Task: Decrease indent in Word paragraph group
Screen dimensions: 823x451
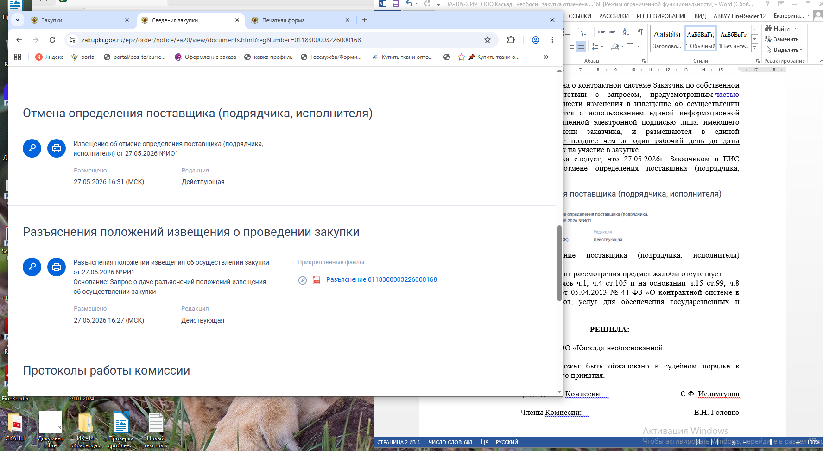Action: pyautogui.click(x=601, y=32)
